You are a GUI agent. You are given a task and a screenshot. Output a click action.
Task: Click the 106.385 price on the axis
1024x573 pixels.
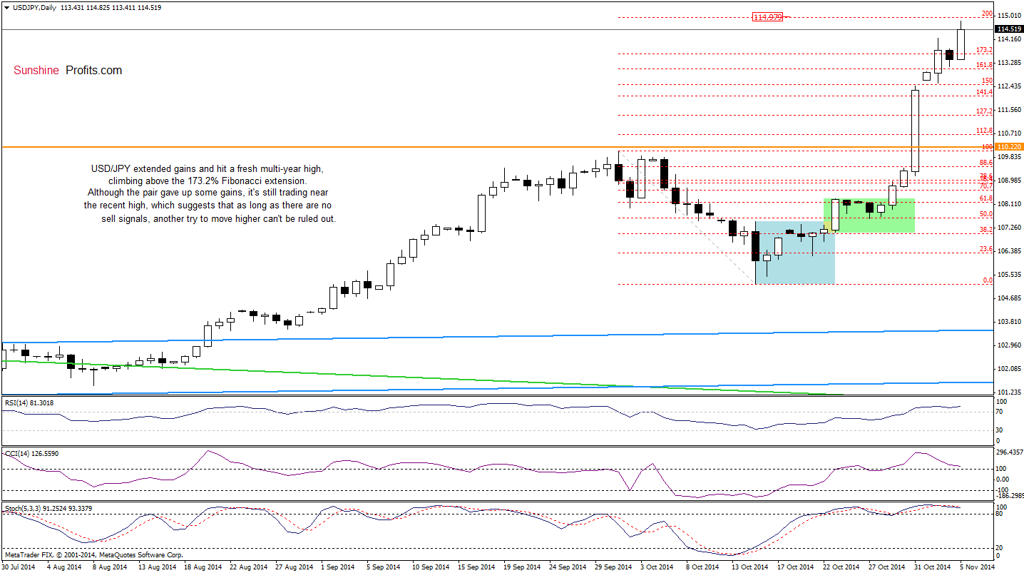pyautogui.click(x=1009, y=251)
